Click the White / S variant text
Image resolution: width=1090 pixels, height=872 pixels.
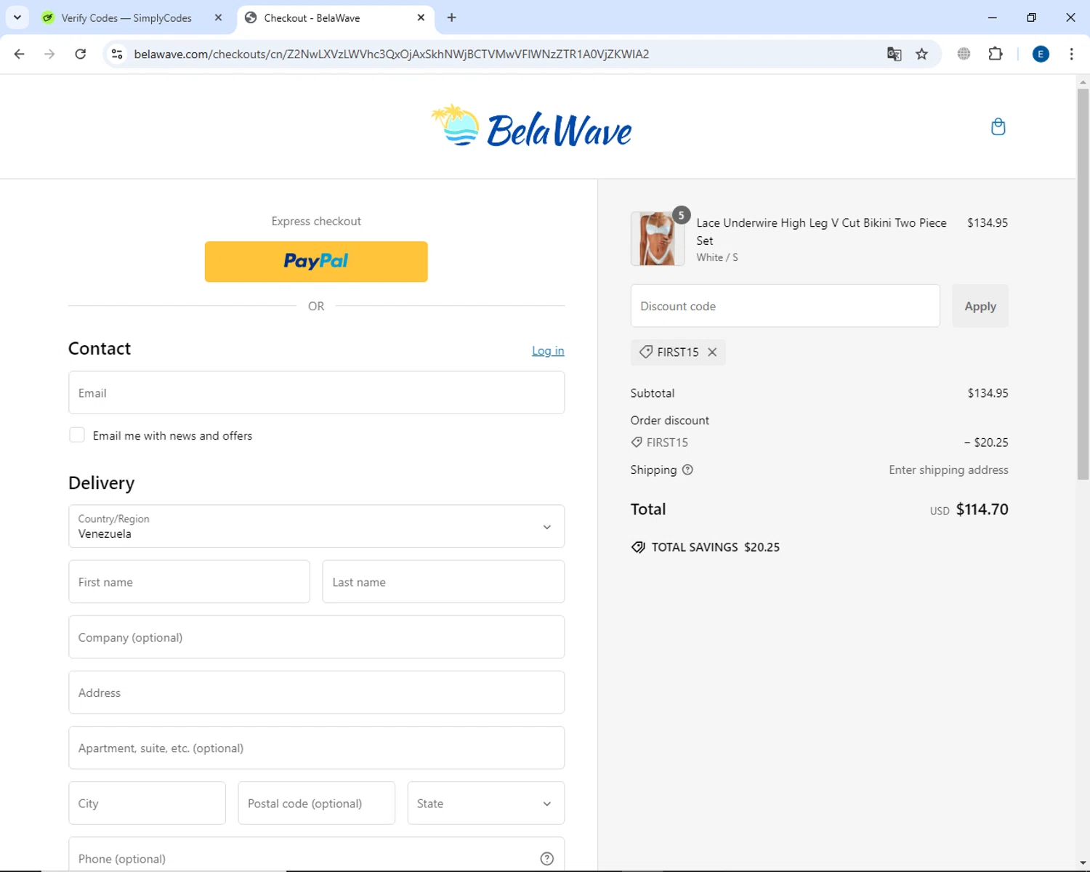[717, 257]
